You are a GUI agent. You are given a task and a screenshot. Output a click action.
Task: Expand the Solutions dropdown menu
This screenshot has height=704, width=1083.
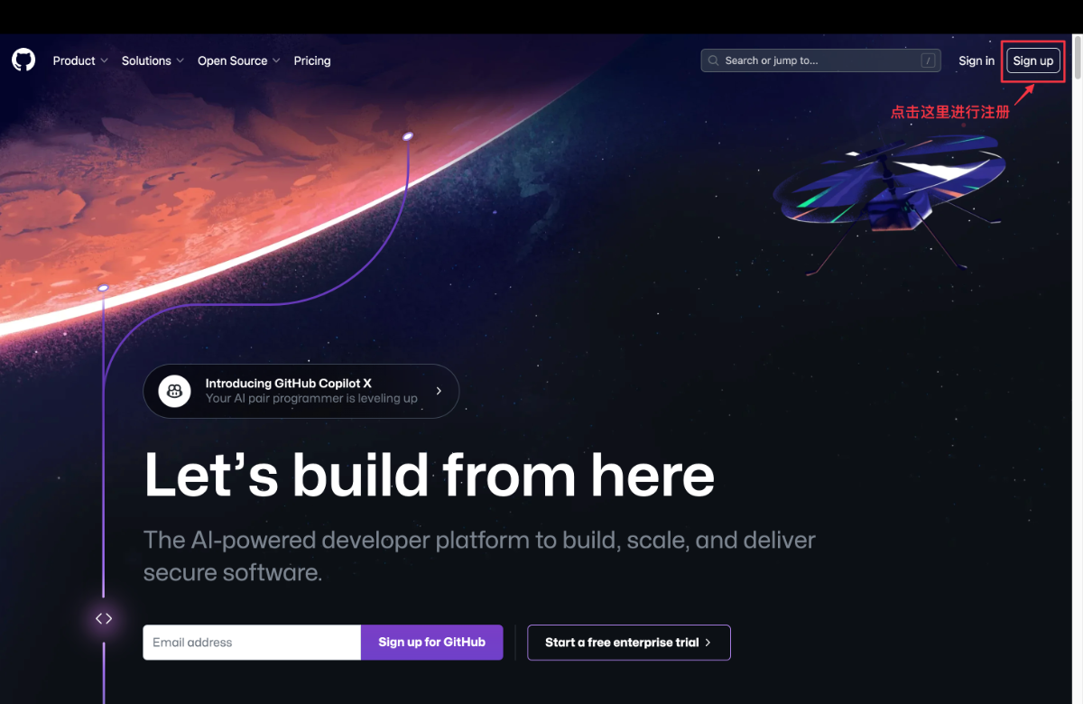point(153,60)
